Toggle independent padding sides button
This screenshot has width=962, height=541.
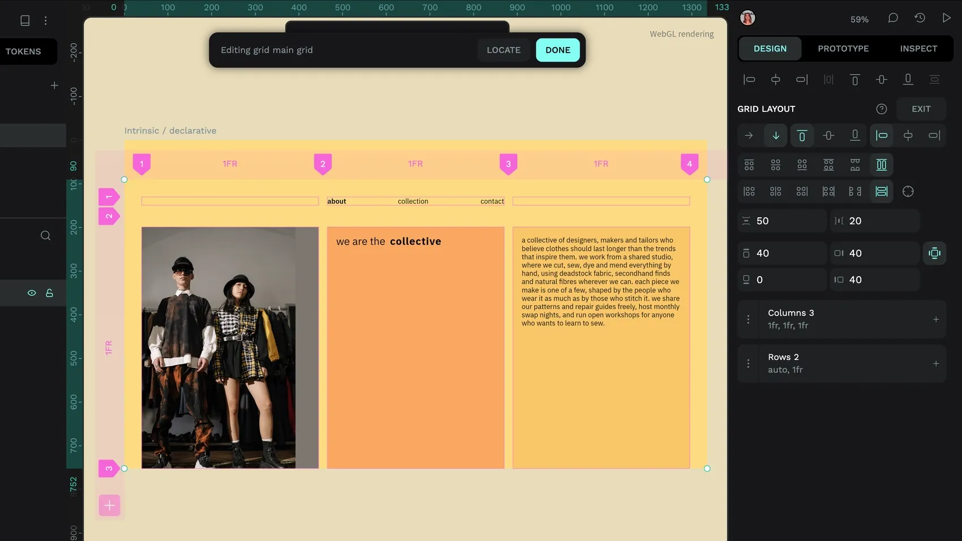click(x=935, y=253)
